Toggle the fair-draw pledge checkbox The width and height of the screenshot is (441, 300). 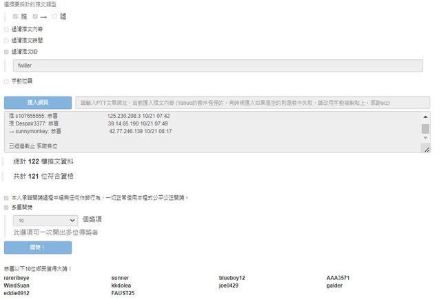tap(7, 197)
